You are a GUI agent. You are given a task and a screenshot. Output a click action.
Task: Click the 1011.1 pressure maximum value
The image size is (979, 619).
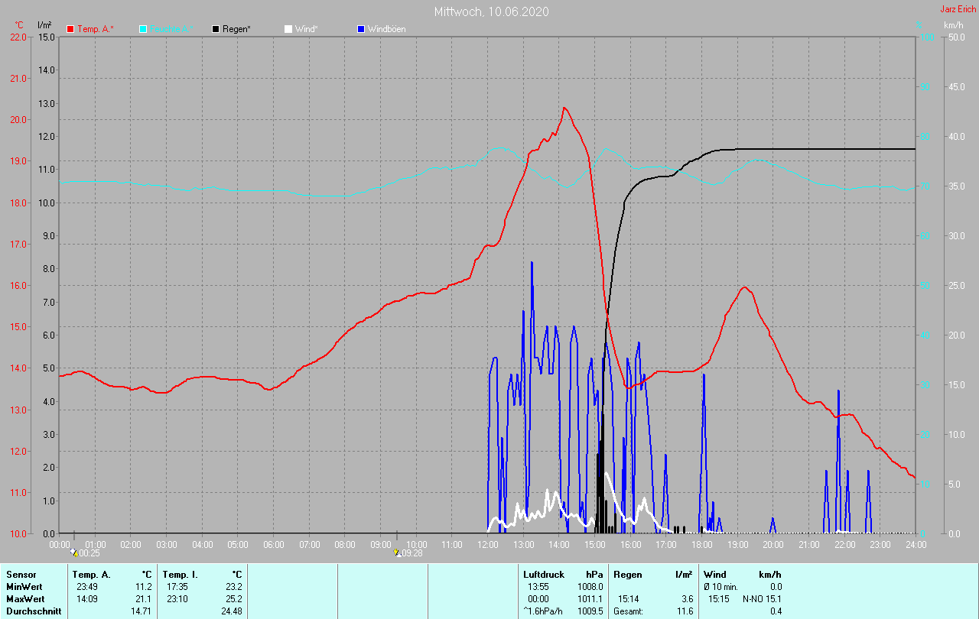click(x=590, y=599)
